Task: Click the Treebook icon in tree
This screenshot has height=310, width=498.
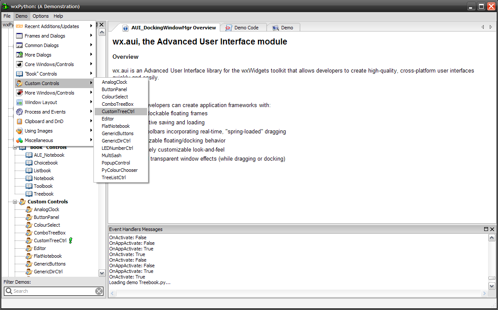Action: point(29,194)
